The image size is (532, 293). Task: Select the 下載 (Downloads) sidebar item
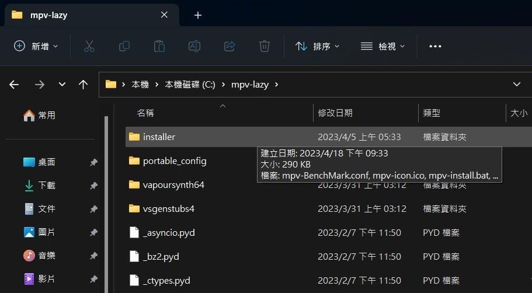(47, 186)
